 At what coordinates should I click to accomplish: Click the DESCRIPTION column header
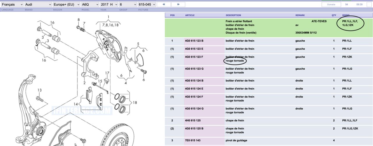233,15
